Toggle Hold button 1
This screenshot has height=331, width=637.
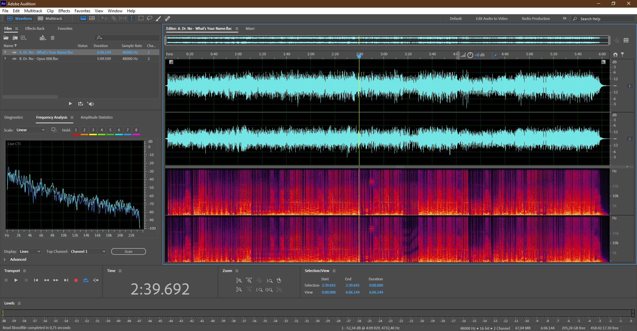point(76,130)
